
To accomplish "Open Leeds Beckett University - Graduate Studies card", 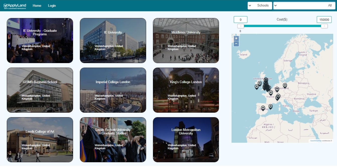I will 113,140.
